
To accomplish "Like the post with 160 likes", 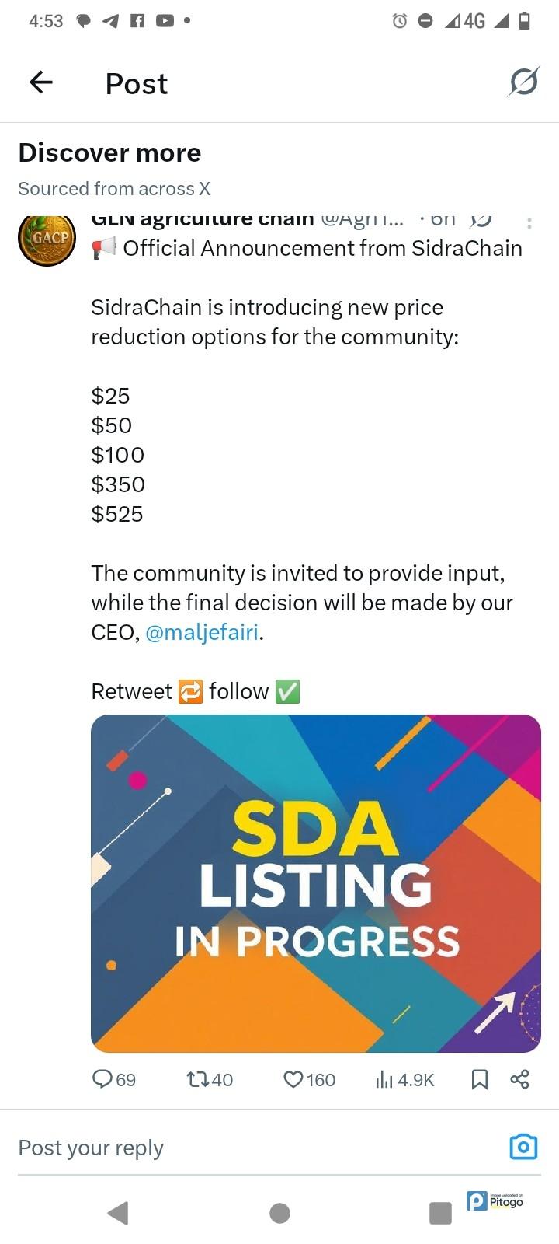I will click(293, 1078).
